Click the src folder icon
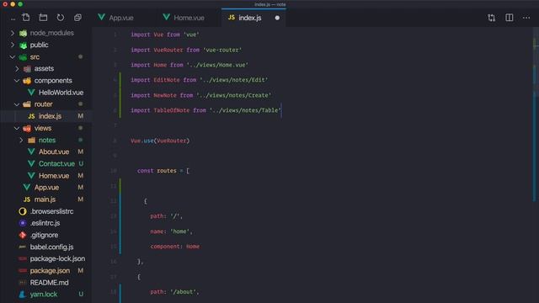539x303 pixels. (23, 57)
